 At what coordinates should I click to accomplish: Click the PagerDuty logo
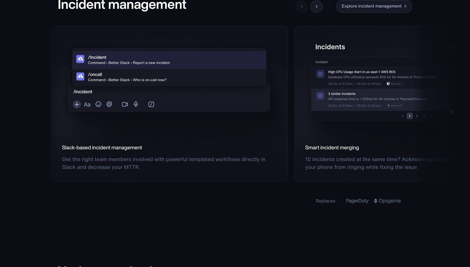pyautogui.click(x=357, y=201)
